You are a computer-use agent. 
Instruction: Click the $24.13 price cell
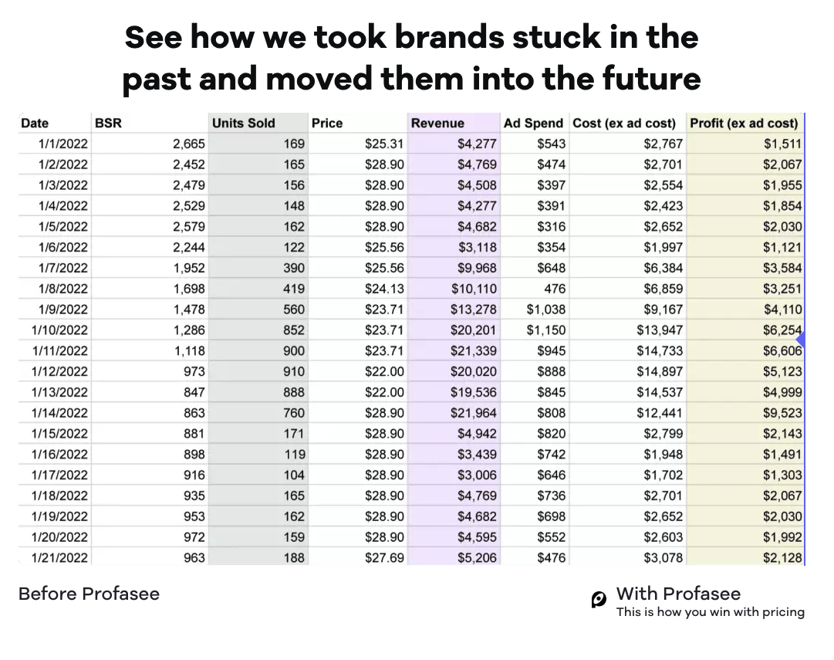[x=384, y=289]
